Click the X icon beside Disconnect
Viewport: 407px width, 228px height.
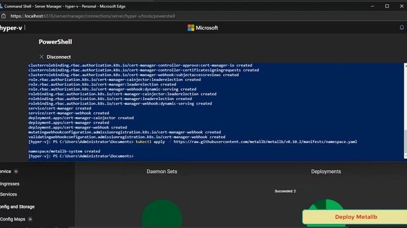(x=41, y=56)
